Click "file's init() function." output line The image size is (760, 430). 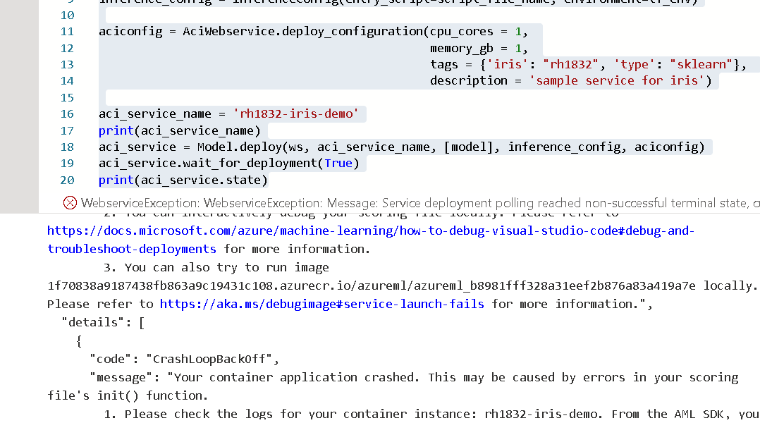[128, 396]
